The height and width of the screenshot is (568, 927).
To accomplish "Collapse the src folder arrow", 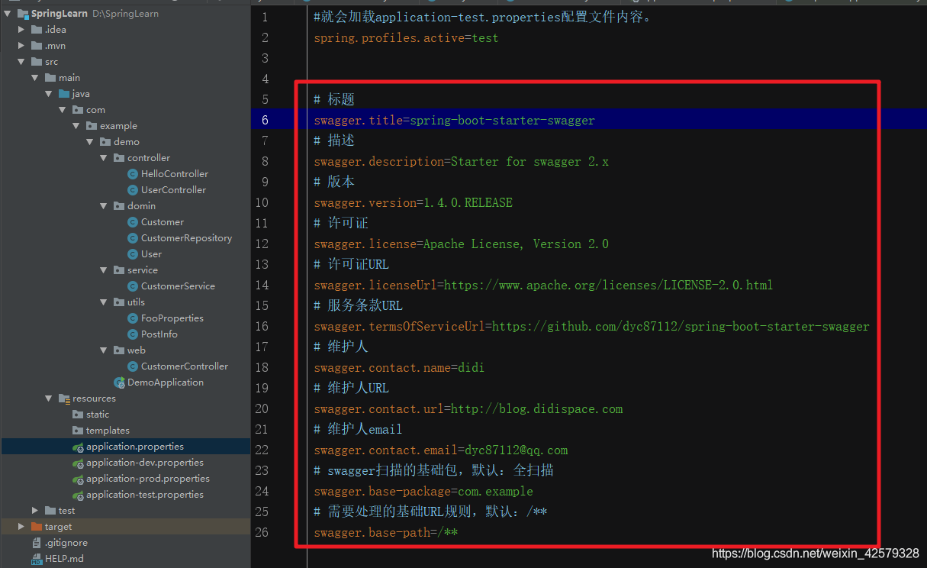I will (x=22, y=62).
